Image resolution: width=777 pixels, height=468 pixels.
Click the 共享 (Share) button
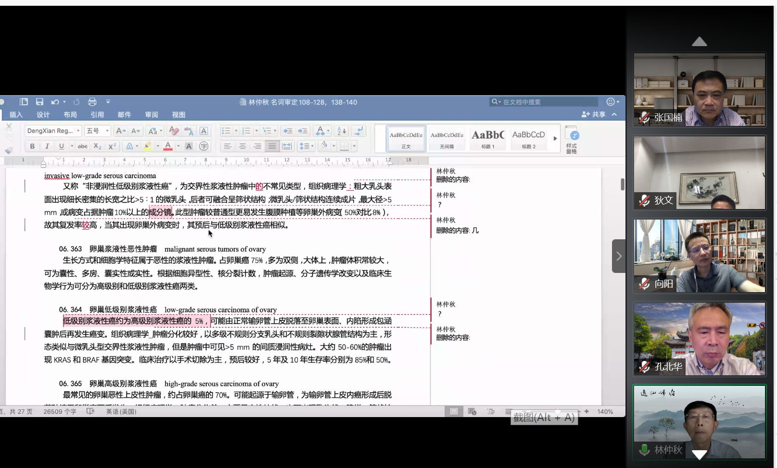tap(594, 114)
